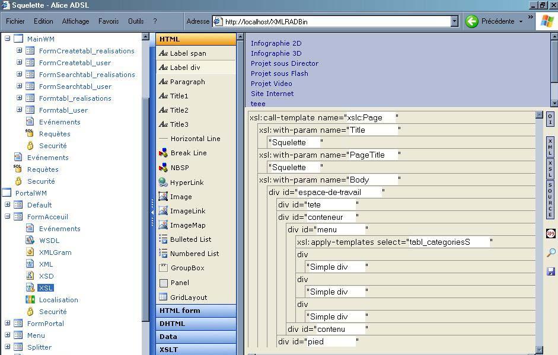Click the red spy icon
Image resolution: width=558 pixels, height=355 pixels.
pyautogui.click(x=550, y=234)
